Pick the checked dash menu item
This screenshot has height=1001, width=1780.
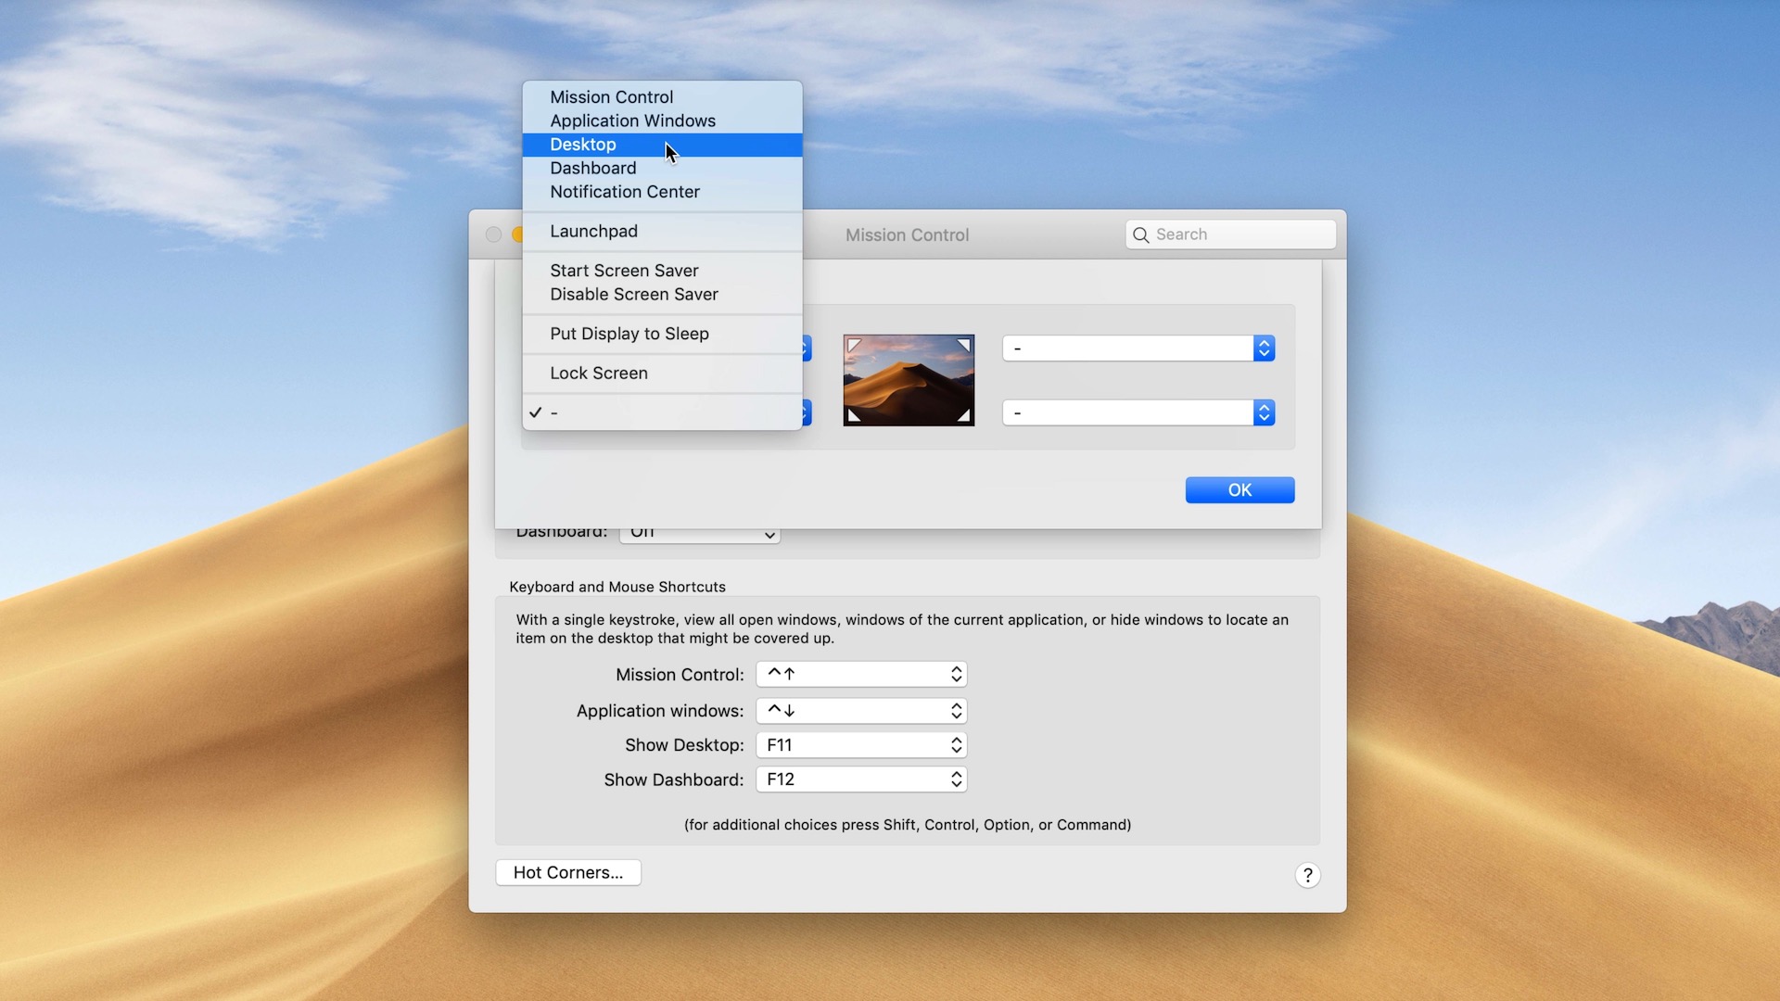(x=554, y=412)
